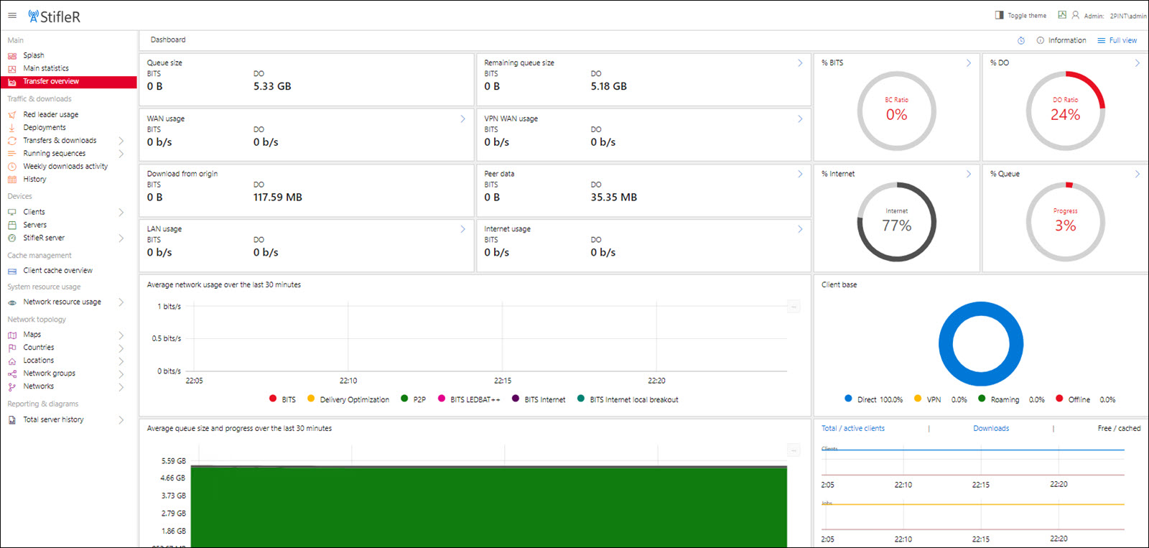Switch to the Downloads tab
The image size is (1149, 548).
click(991, 428)
